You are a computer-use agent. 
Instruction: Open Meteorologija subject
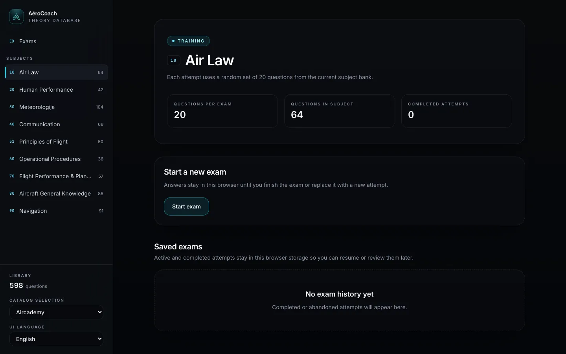click(x=56, y=107)
